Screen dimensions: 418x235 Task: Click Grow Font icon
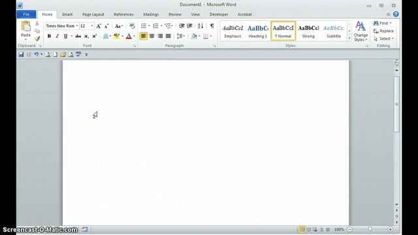(x=99, y=26)
